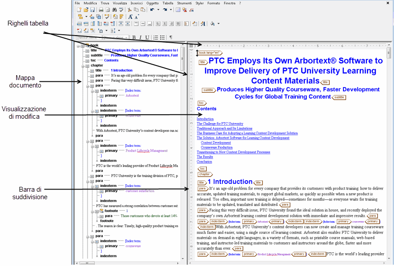
Task: Click the scissors Cut icon
Action: 129,10
